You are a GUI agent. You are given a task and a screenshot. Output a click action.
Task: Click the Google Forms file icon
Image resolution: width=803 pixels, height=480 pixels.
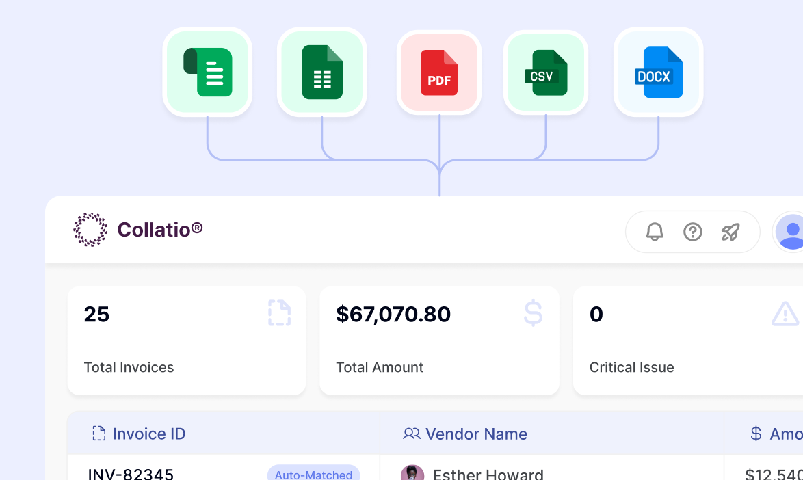207,72
